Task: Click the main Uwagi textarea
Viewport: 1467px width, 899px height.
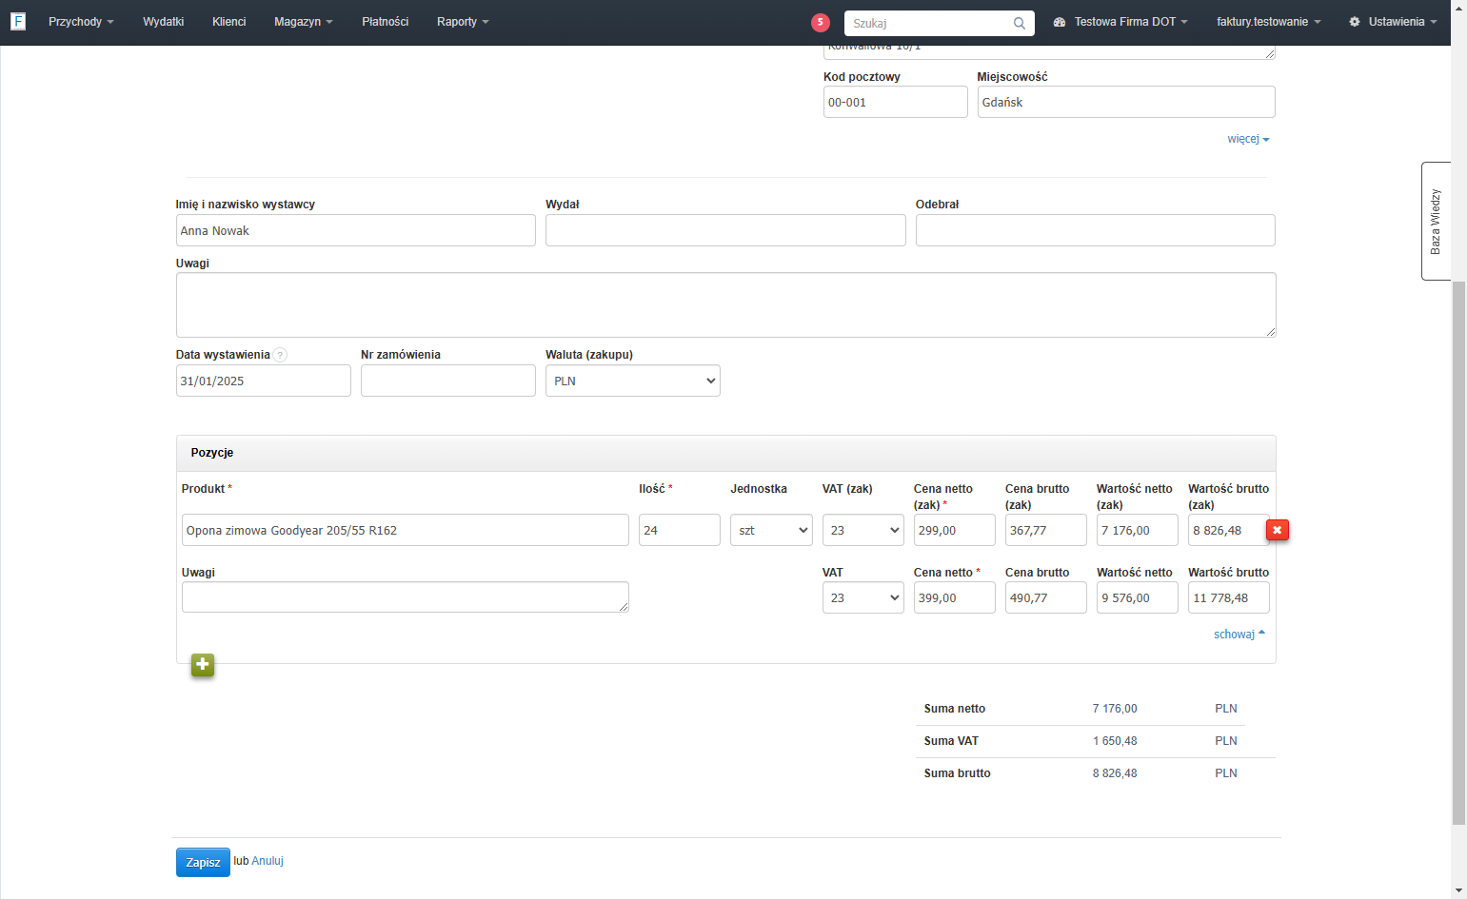Action: click(x=726, y=305)
